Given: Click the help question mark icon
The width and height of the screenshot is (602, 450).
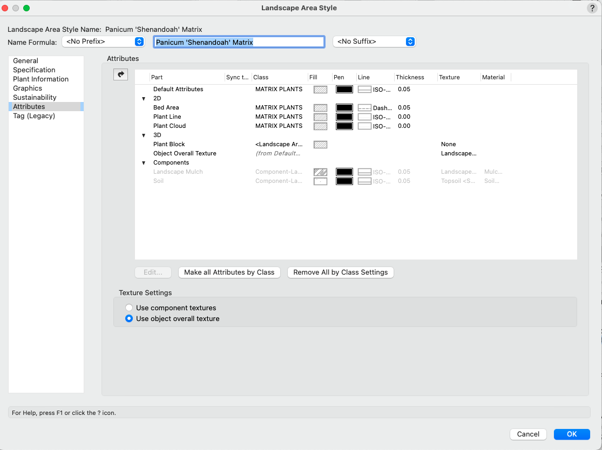Looking at the screenshot, I should pyautogui.click(x=591, y=8).
